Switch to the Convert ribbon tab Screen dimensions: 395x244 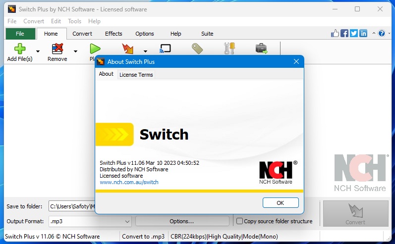[82, 34]
